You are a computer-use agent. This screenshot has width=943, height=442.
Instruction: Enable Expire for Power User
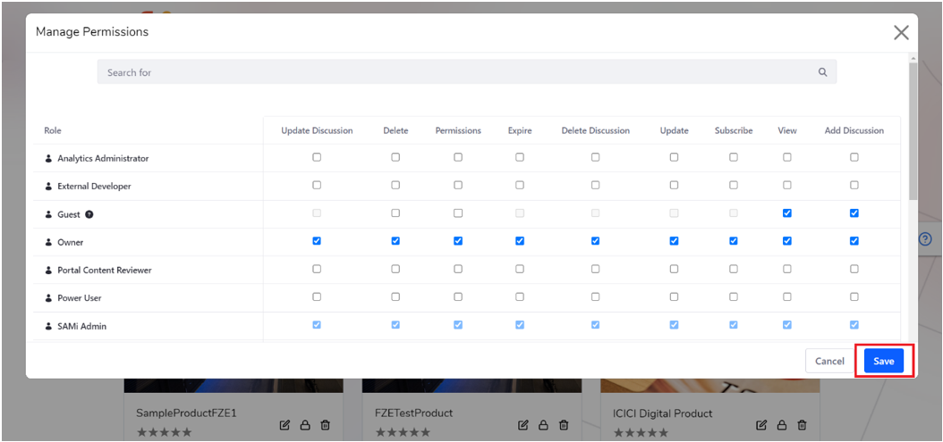520,296
